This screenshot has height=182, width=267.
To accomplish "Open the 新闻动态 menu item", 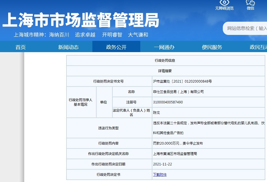I will click(x=68, y=47).
